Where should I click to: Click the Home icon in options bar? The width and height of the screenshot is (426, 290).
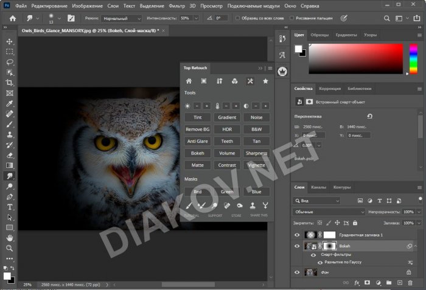[12, 18]
